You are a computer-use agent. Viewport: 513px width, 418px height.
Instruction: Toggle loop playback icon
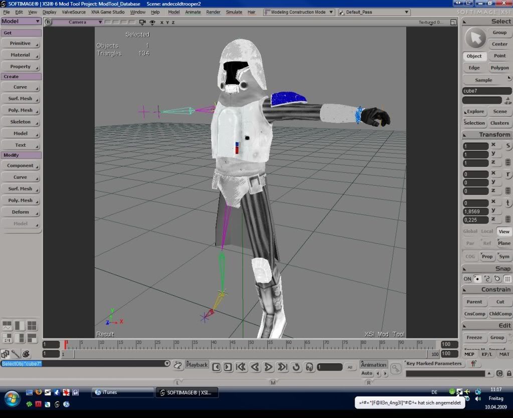tap(296, 367)
